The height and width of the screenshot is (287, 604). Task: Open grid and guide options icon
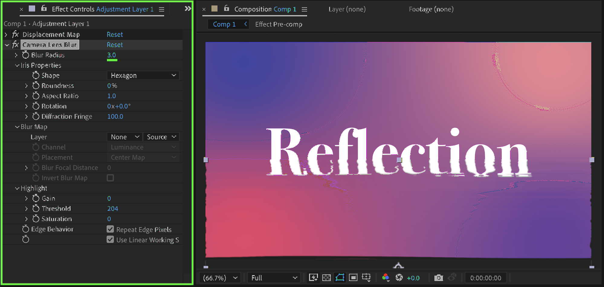(x=366, y=278)
